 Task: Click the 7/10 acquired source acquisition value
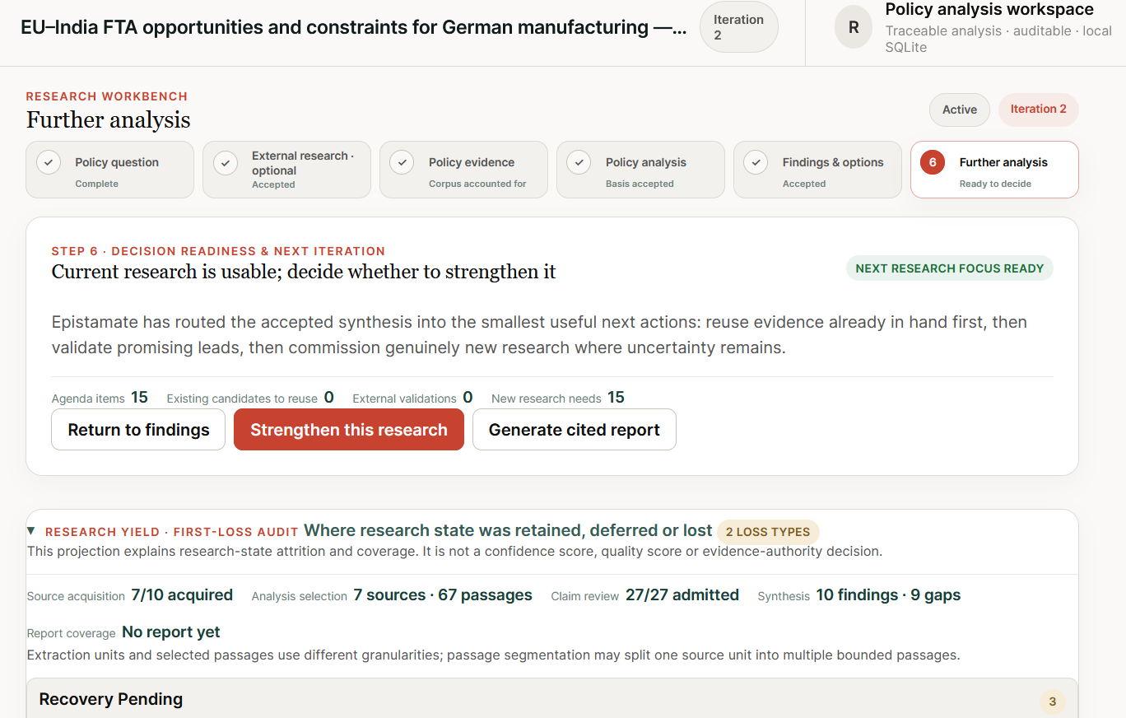[182, 595]
